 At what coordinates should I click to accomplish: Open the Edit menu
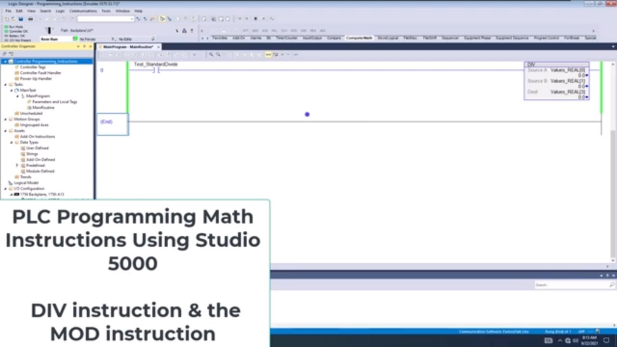point(19,11)
